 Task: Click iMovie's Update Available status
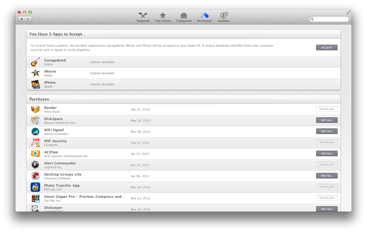pos(102,73)
